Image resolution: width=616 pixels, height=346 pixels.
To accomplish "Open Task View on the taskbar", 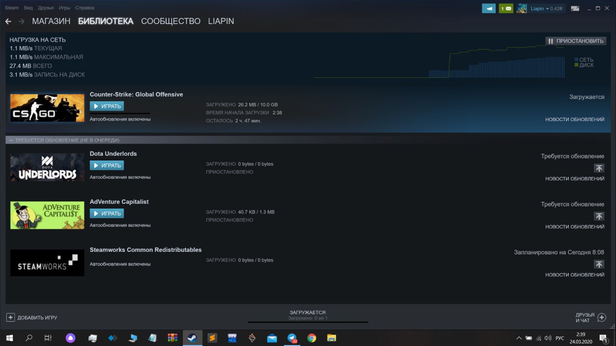I will coord(48,338).
